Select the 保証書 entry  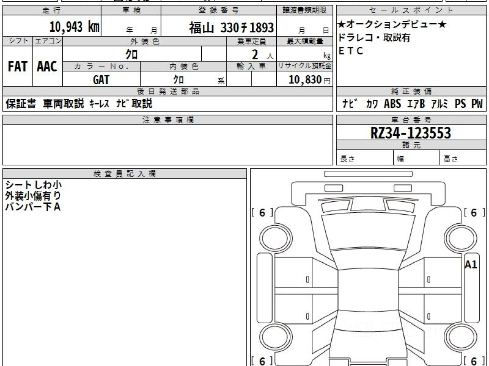[21, 104]
